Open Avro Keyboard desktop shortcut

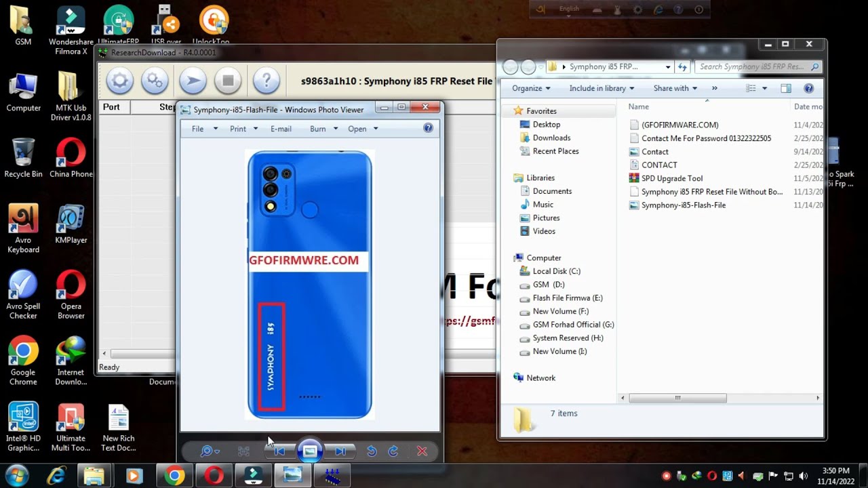coord(23,229)
